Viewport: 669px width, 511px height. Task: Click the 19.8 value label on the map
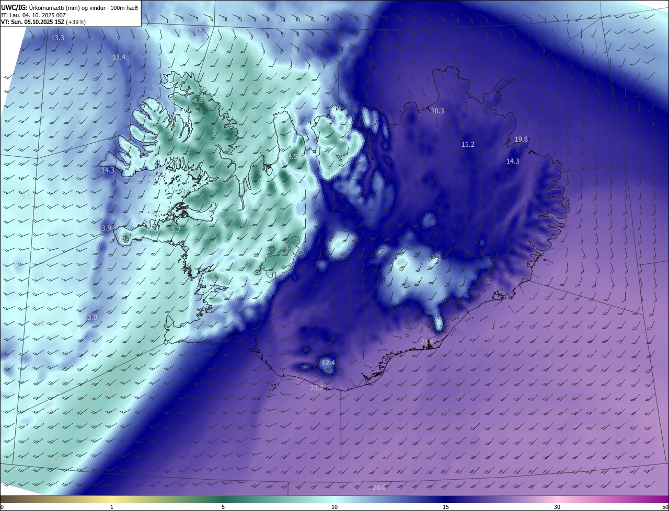click(x=521, y=139)
